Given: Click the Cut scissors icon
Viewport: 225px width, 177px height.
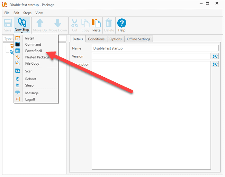Looking at the screenshot, I should 75,23.
